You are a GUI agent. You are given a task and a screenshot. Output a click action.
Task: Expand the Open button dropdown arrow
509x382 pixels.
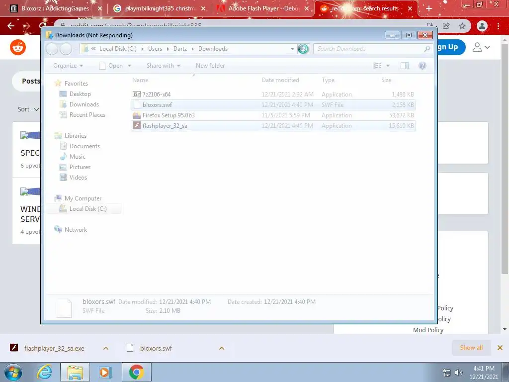(129, 66)
